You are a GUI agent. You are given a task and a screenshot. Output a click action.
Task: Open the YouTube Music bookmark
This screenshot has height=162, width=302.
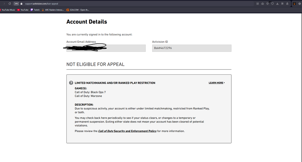8,10
